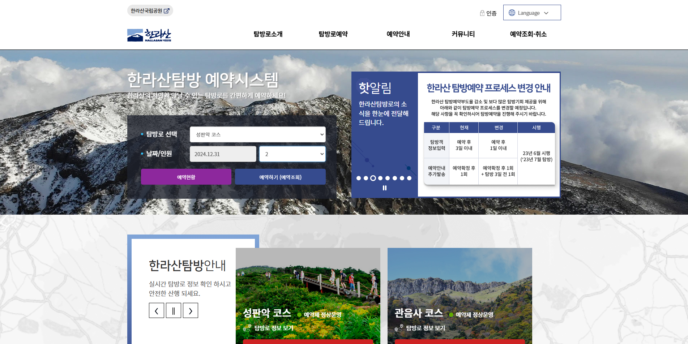This screenshot has width=688, height=344.
Task: Click the left arrow in 한라산탐방안내 carousel
Action: 157,310
